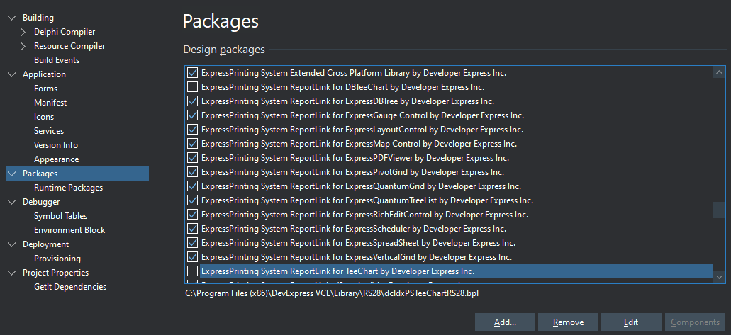Select the ExpressPDFViewer ReportLink row text
This screenshot has width=731, height=335.
click(x=355, y=158)
